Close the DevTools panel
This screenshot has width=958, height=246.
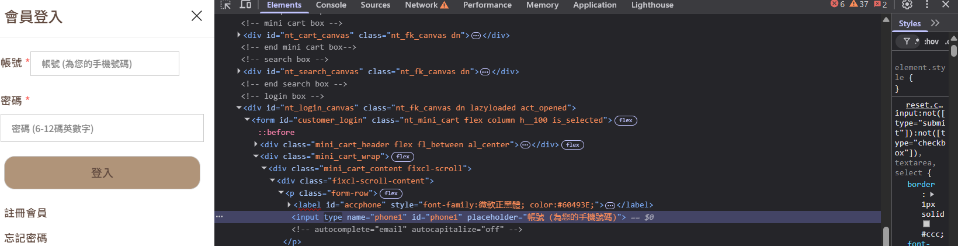pos(946,5)
